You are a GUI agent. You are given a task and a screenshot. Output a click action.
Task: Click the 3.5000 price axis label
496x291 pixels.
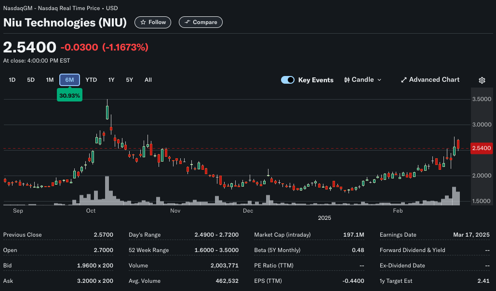click(482, 99)
